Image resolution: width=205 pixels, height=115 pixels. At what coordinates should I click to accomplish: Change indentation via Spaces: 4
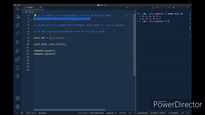111,113
